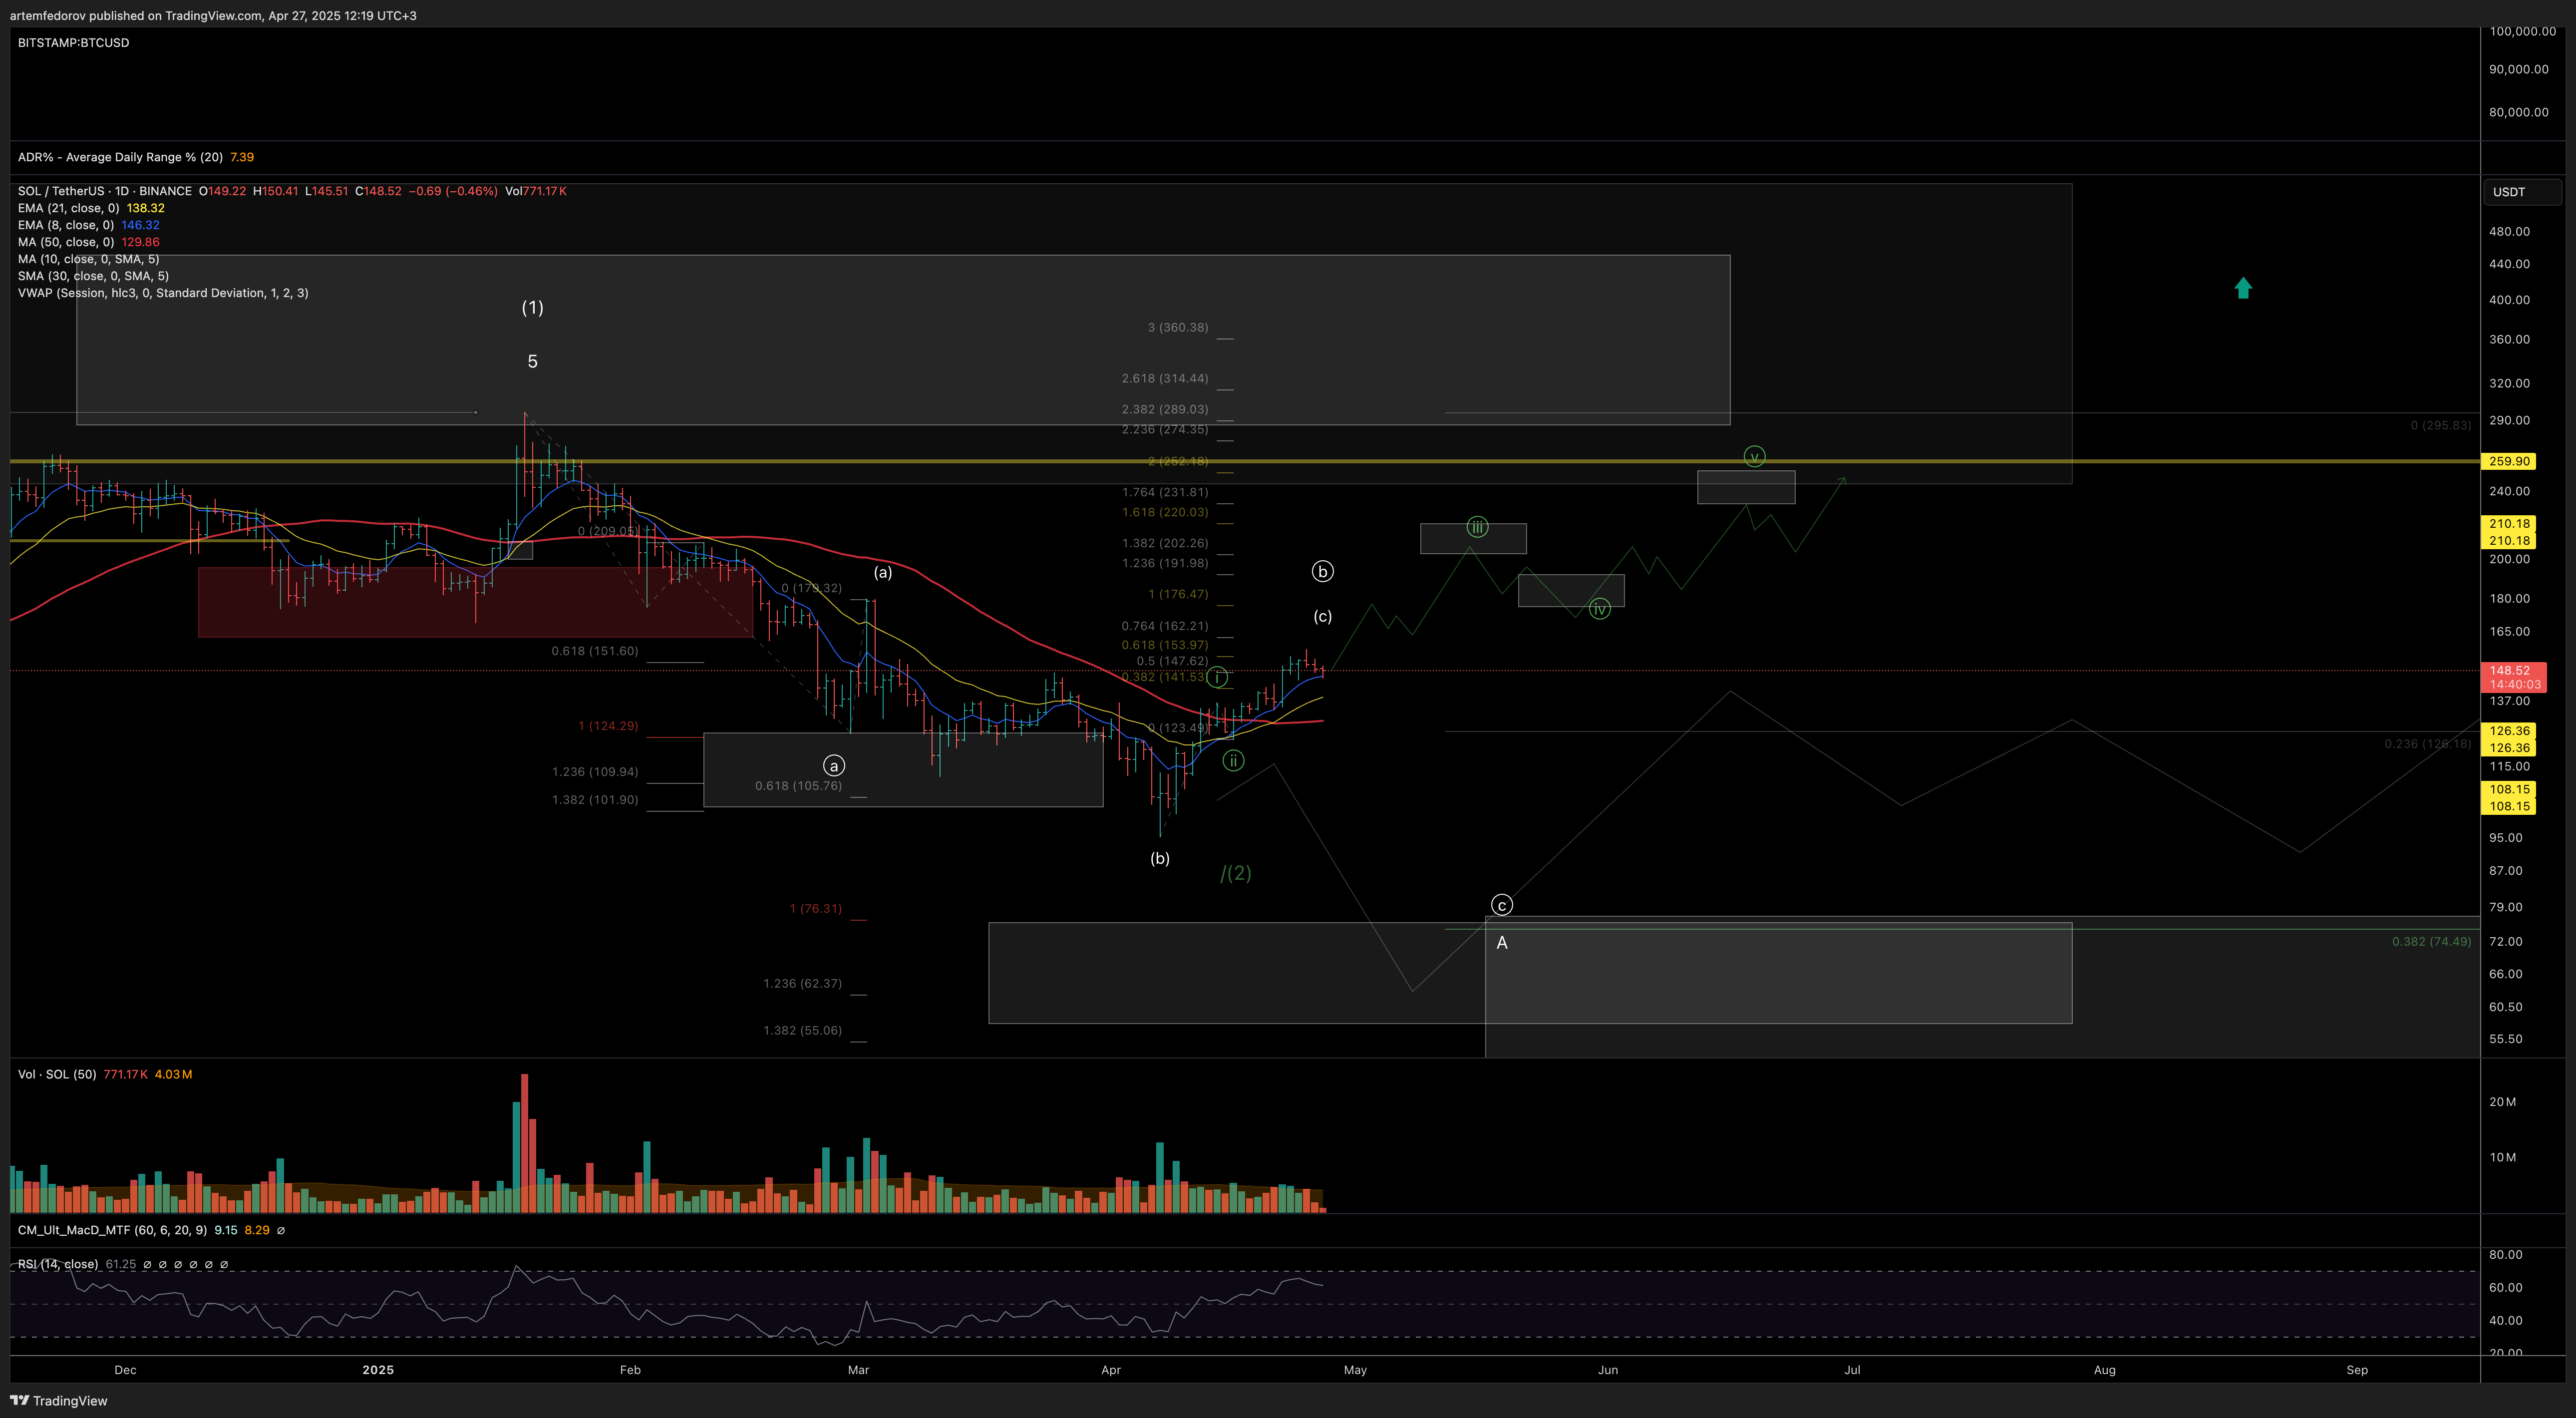Image resolution: width=2576 pixels, height=1418 pixels.
Task: Select the circled green iv wave label
Action: point(1600,609)
